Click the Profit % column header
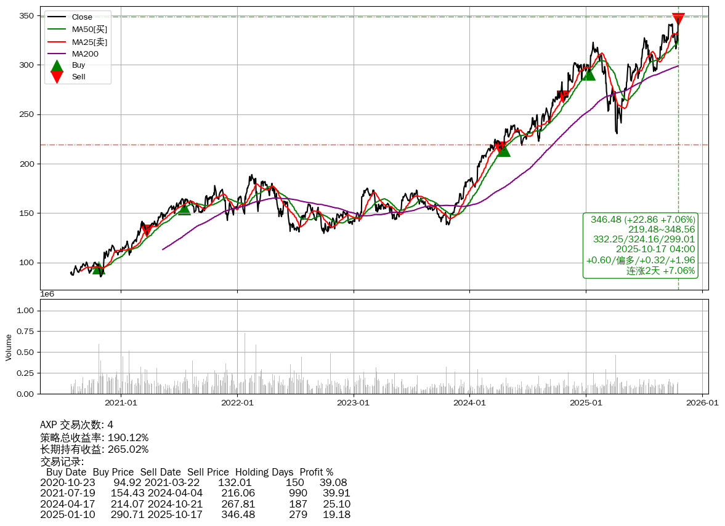The image size is (725, 526). 316,472
